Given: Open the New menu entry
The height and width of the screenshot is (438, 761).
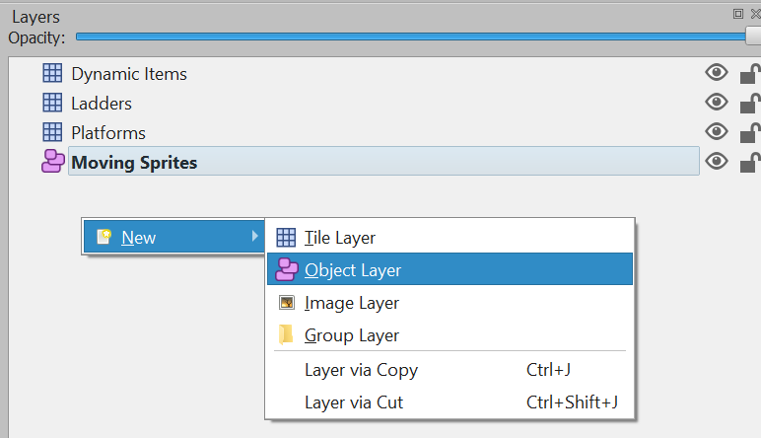Looking at the screenshot, I should point(174,237).
